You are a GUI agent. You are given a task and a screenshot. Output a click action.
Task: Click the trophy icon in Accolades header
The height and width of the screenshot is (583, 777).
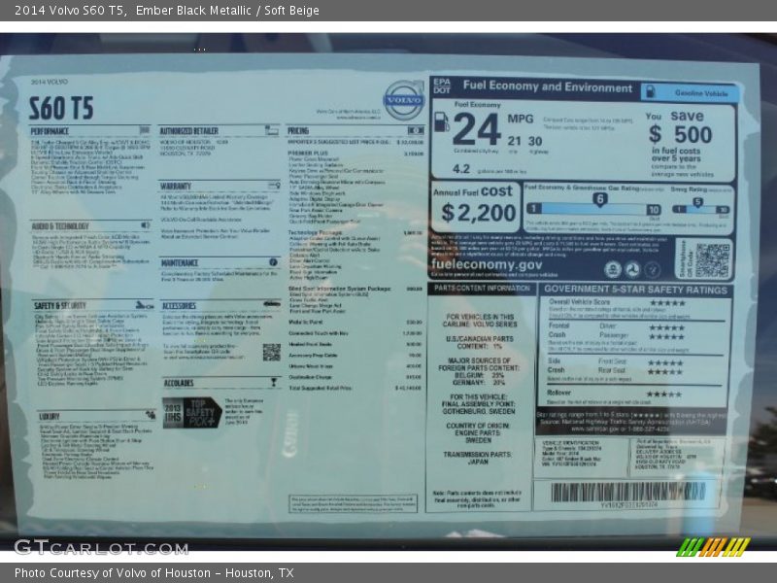tap(273, 382)
